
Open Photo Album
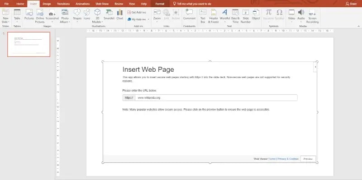tap(65, 16)
